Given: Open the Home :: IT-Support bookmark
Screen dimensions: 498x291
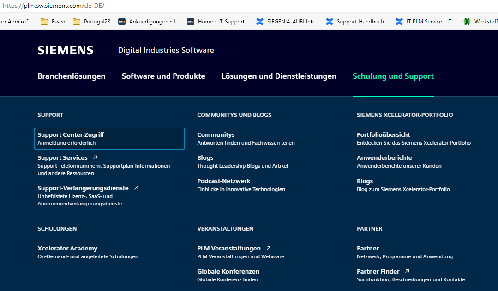Looking at the screenshot, I should (217, 22).
